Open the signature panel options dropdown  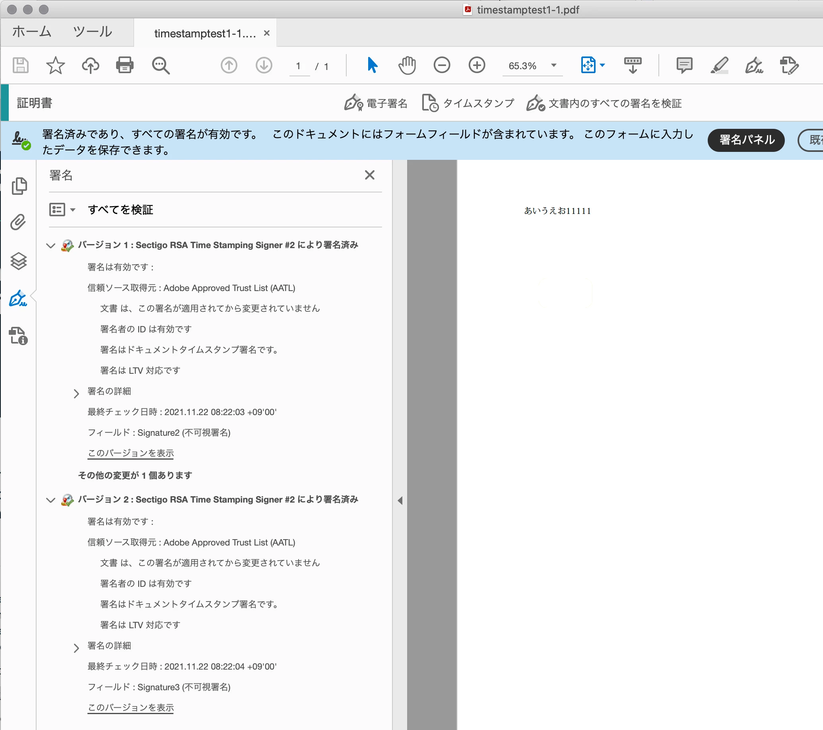(x=62, y=210)
